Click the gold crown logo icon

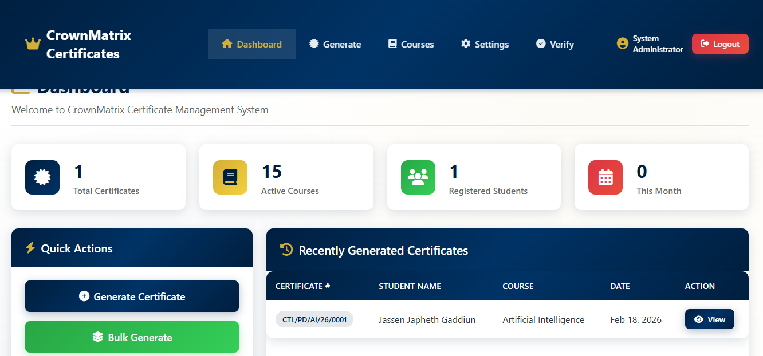[33, 44]
